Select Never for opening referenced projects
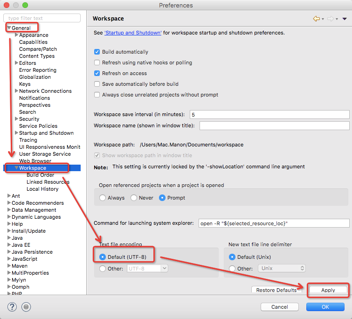 tap(134, 198)
